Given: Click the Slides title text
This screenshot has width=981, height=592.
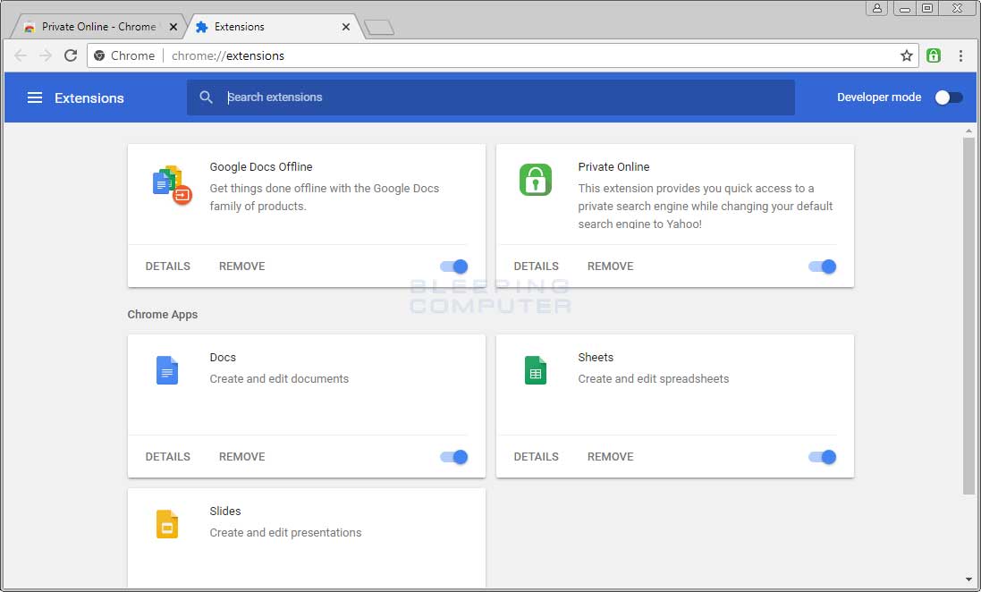Looking at the screenshot, I should (x=225, y=512).
